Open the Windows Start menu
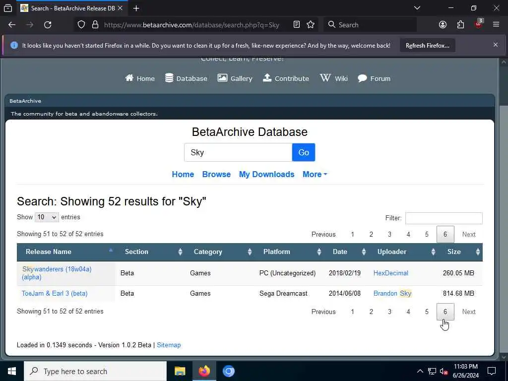The height and width of the screenshot is (381, 508). 12,371
